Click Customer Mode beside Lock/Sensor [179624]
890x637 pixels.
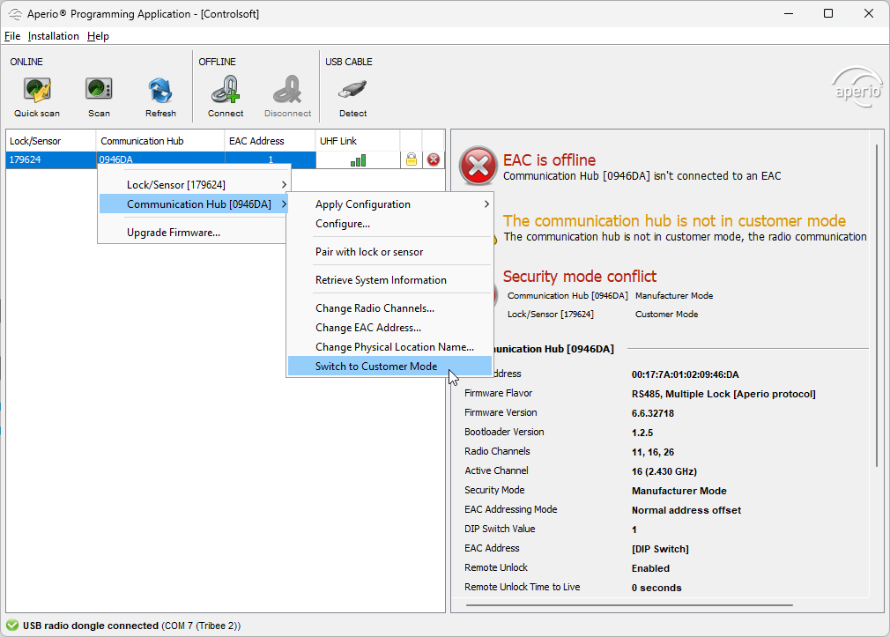pyautogui.click(x=666, y=314)
